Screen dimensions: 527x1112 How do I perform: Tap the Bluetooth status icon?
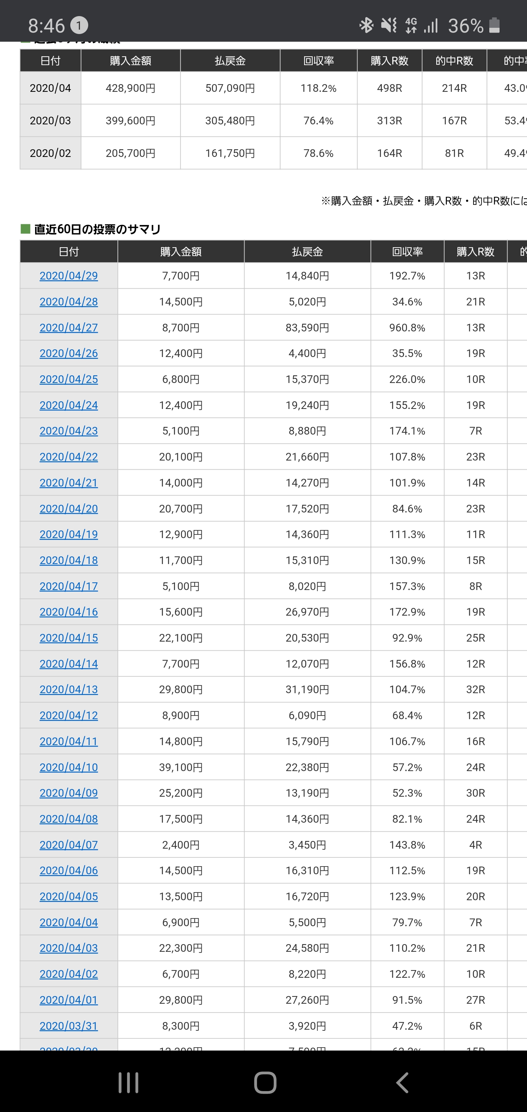tap(366, 26)
